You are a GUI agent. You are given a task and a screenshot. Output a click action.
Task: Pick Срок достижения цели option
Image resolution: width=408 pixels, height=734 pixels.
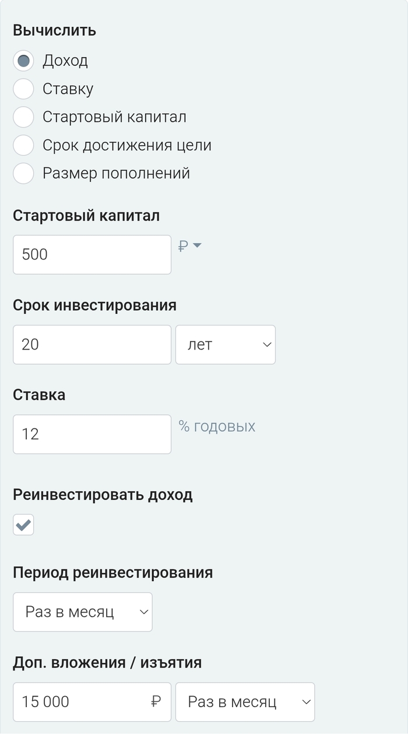23,145
